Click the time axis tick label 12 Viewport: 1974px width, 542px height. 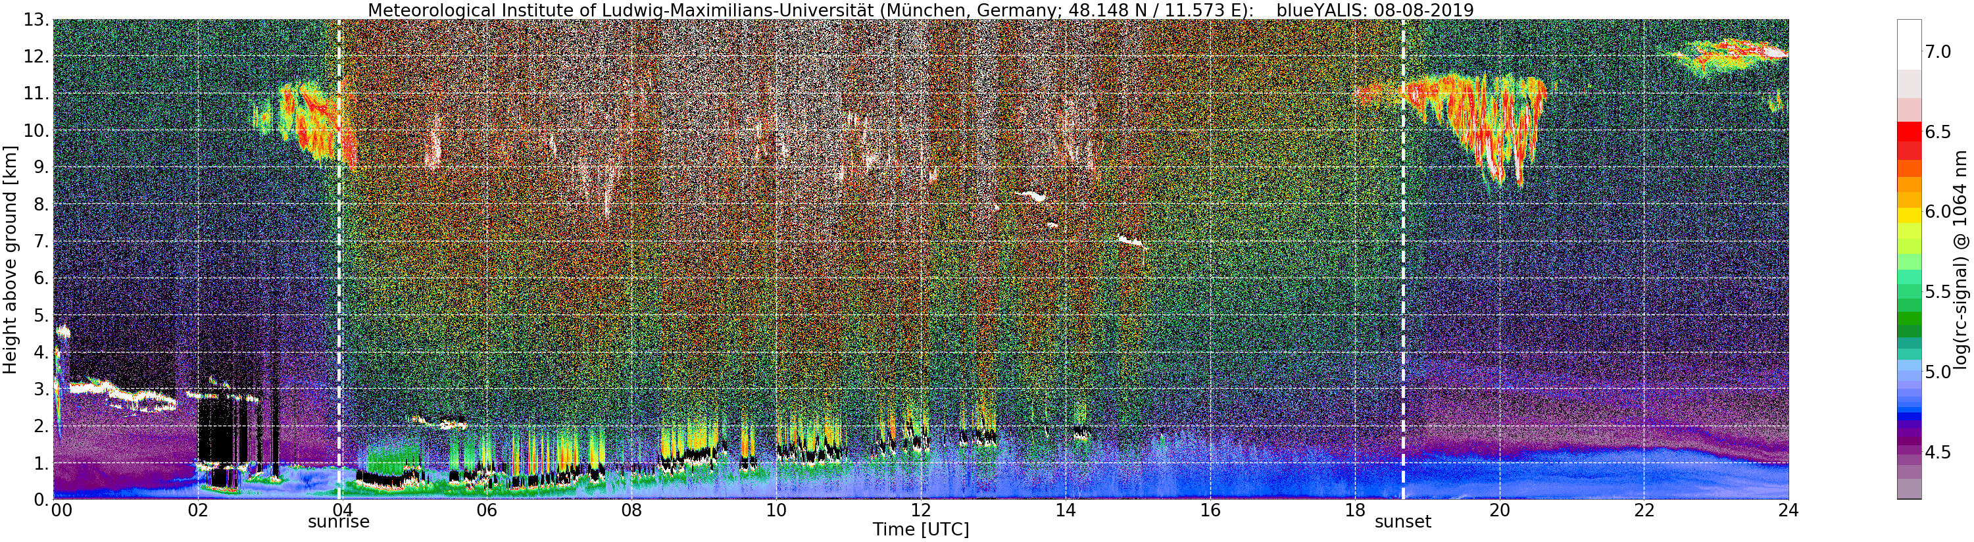coord(920,510)
